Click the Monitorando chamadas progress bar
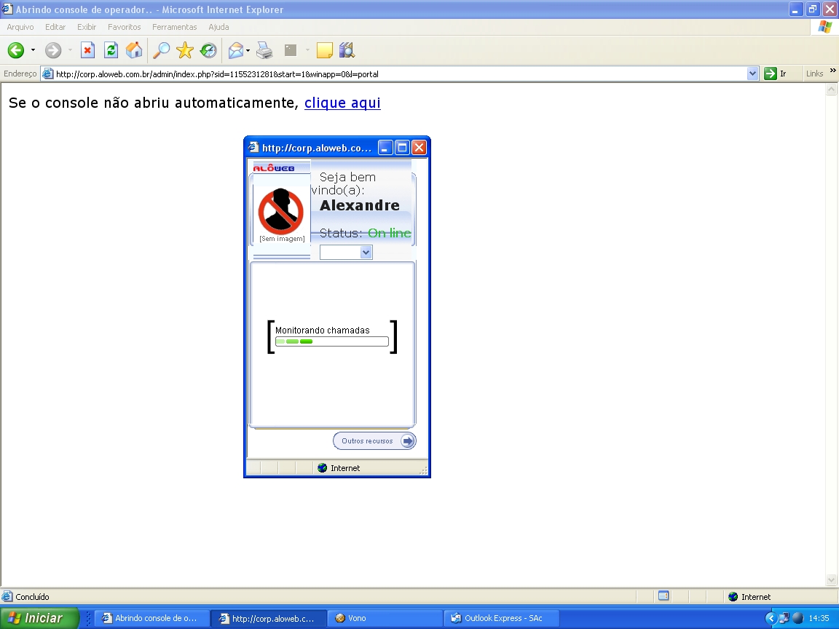The height and width of the screenshot is (629, 839). pyautogui.click(x=332, y=341)
